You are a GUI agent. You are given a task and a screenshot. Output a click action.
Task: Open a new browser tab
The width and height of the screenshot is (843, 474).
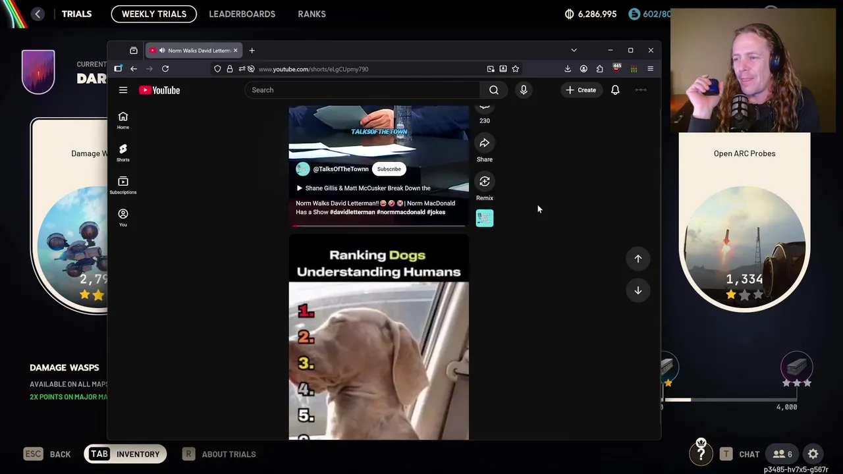[x=252, y=51]
